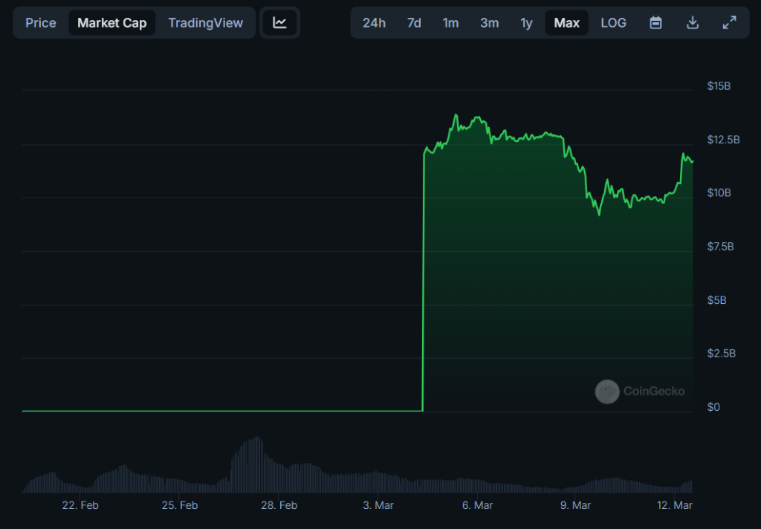Click the 28. Feb date label

point(279,505)
